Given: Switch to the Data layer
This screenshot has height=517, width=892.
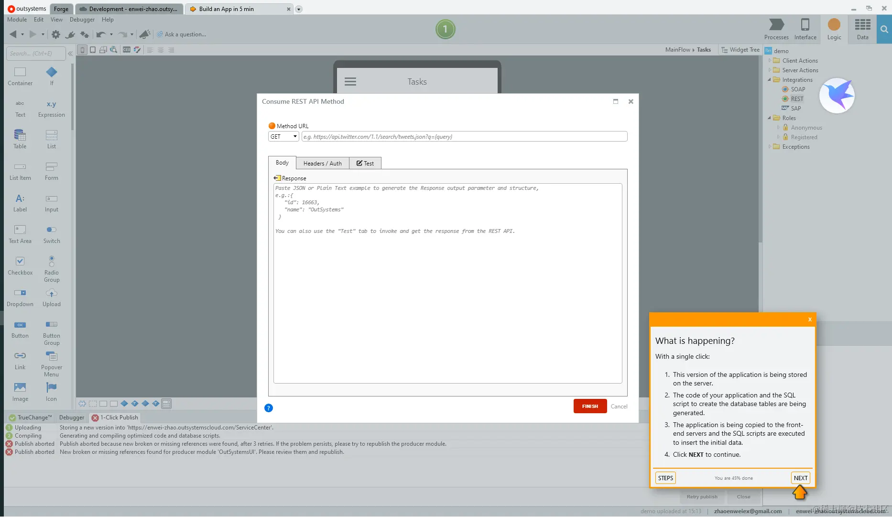Looking at the screenshot, I should [863, 29].
